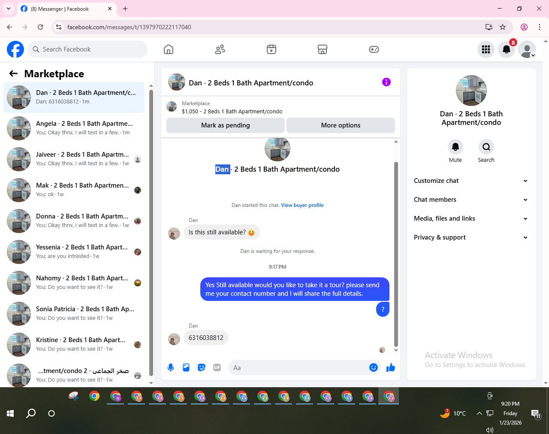Open the Chrome profile icon
Image resolution: width=549 pixels, height=434 pixels.
click(x=524, y=27)
